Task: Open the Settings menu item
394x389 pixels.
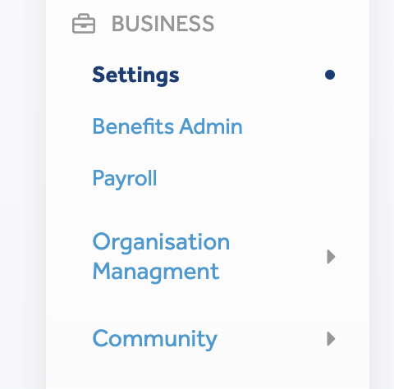Action: click(x=135, y=75)
